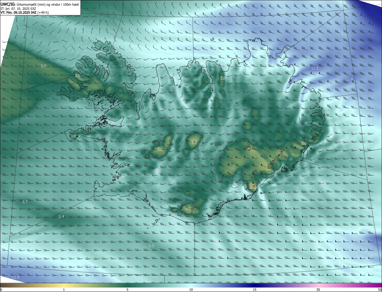The width and height of the screenshot is (382, 292).
Task: Click the 12.4 label in the map's southwest corner
Action: pos(16,277)
